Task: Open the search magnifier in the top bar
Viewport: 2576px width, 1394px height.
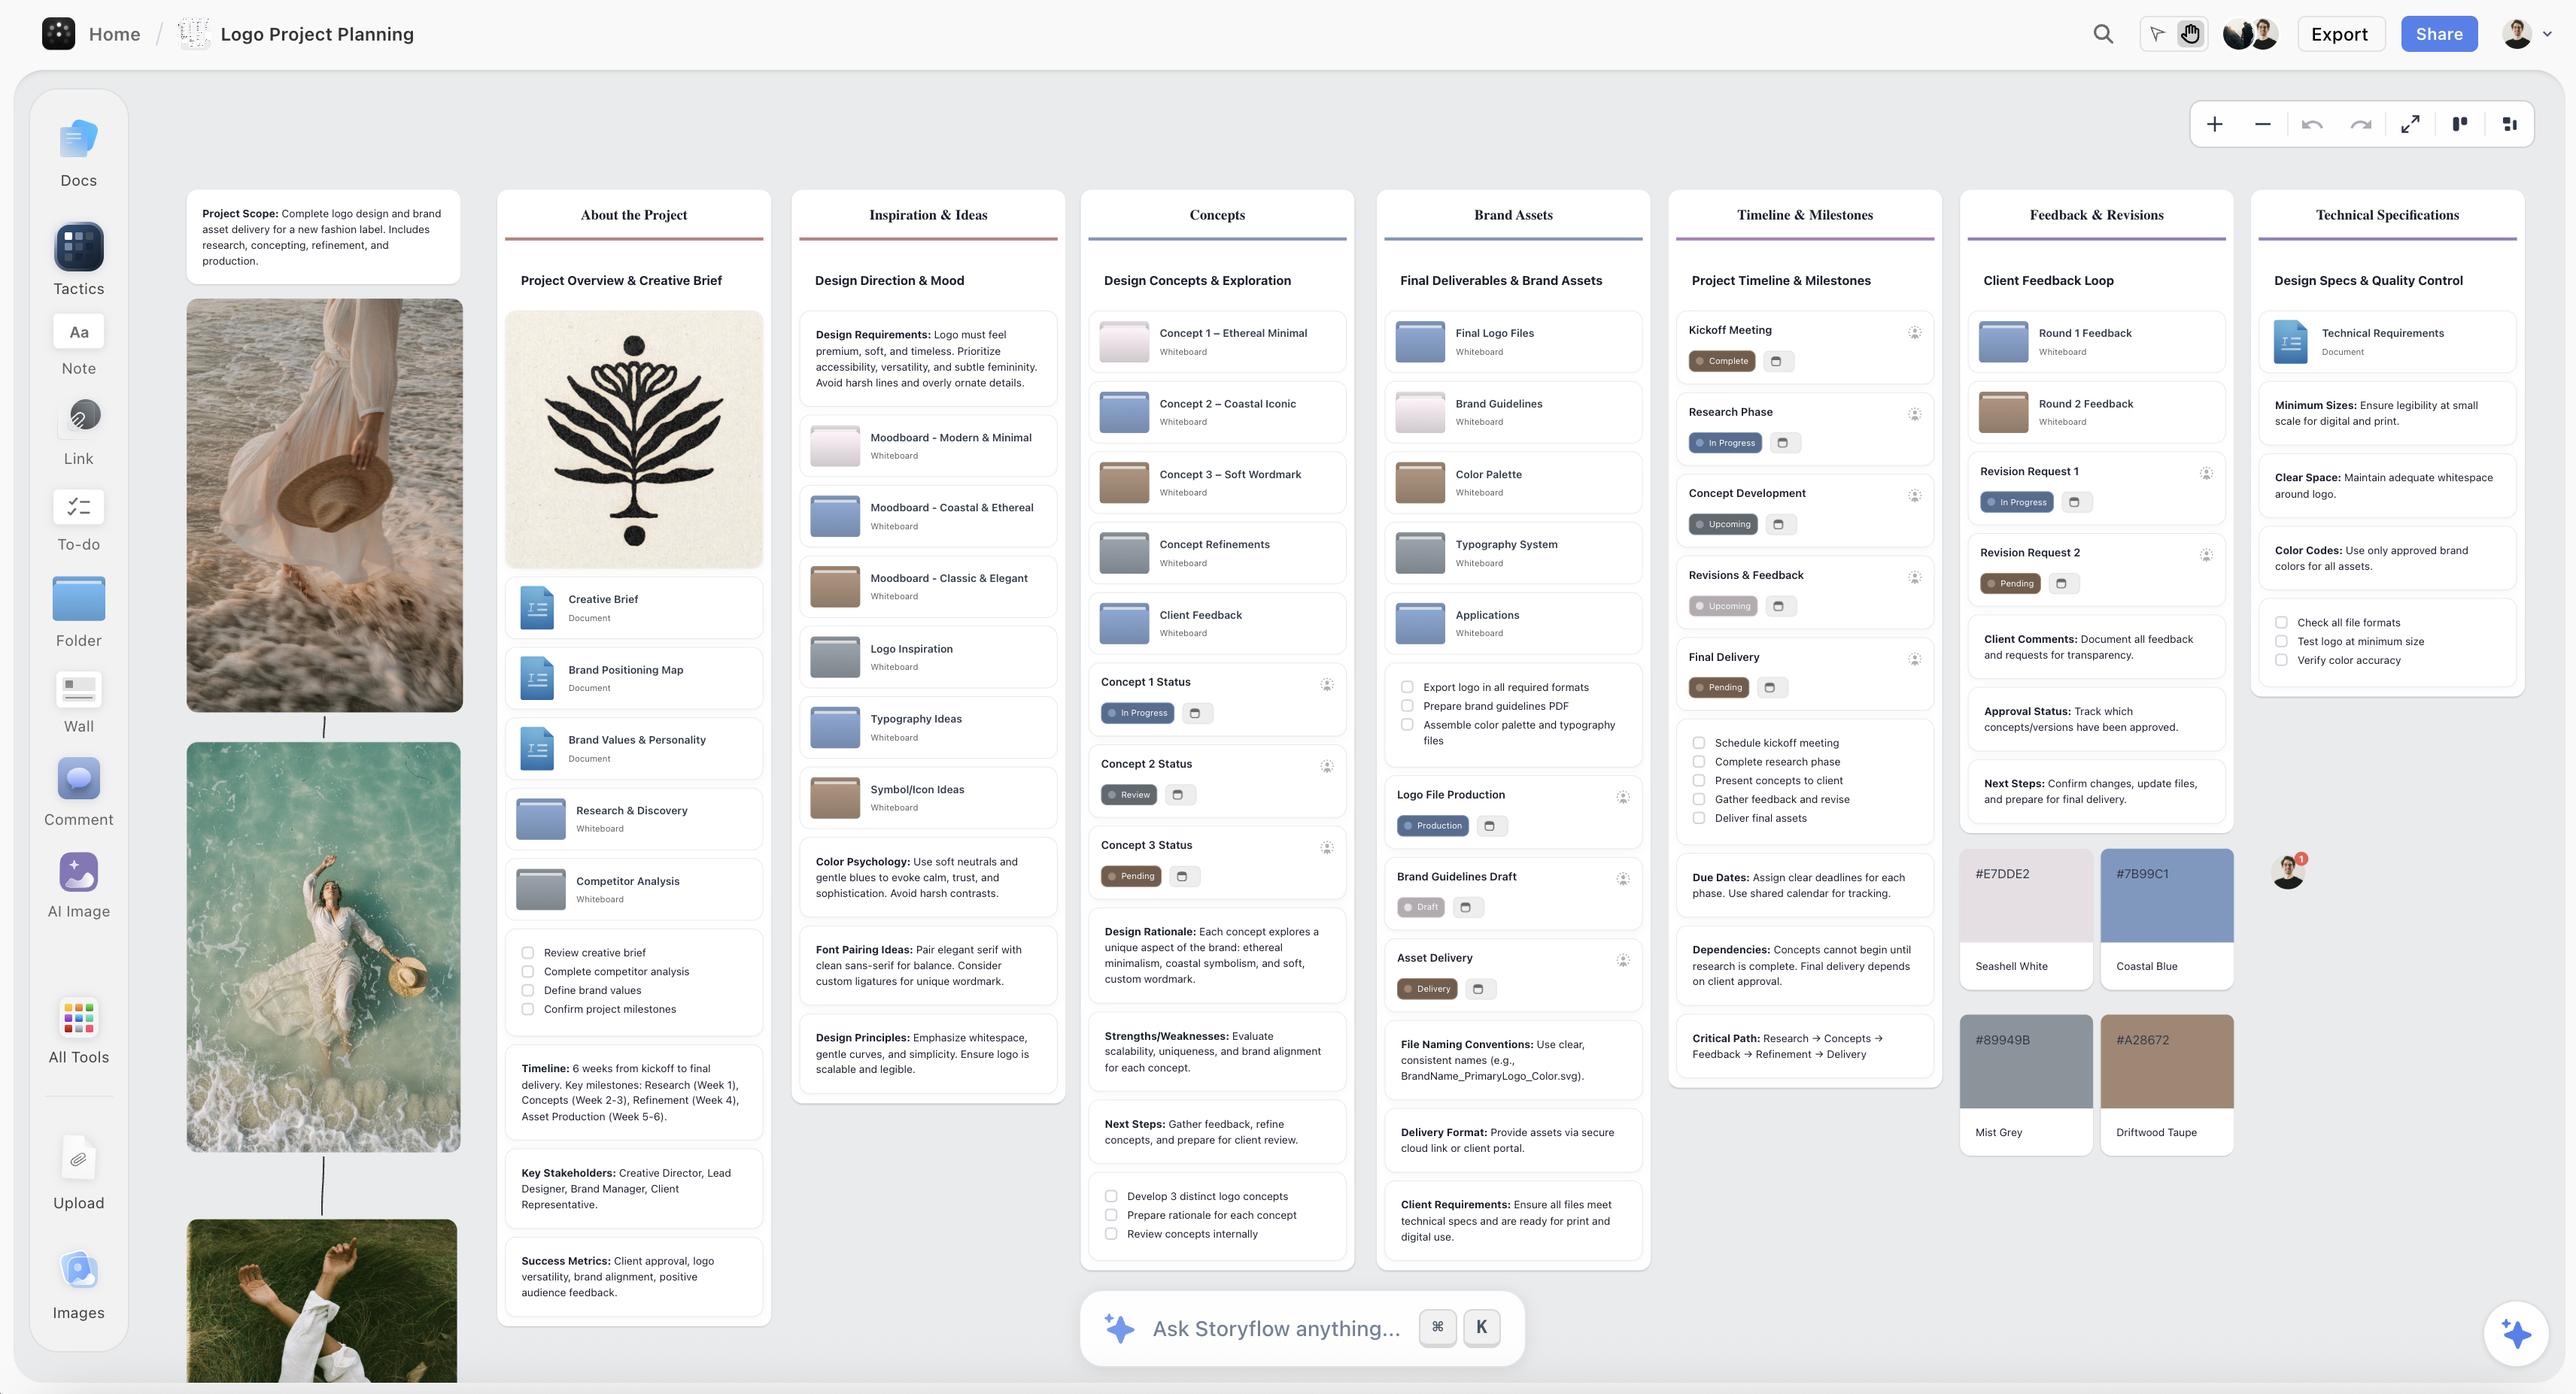Action: point(2103,33)
